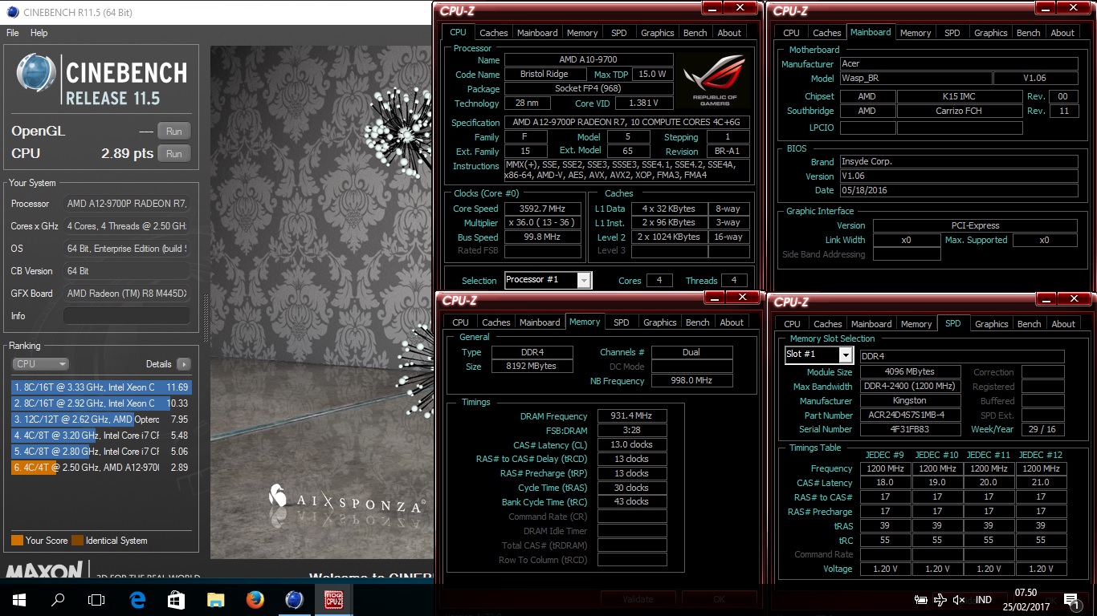Click the Core Speed 3592.7 MHz value

[543, 209]
